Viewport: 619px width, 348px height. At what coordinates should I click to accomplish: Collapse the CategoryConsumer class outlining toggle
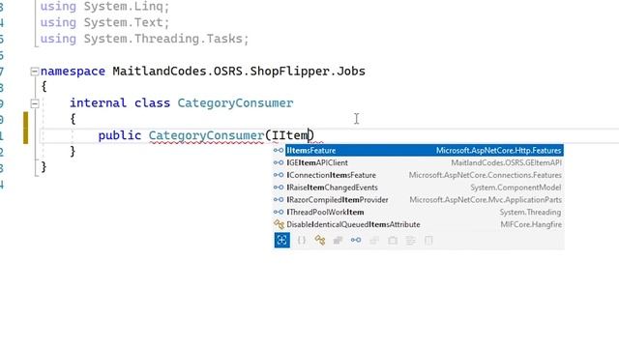35,103
